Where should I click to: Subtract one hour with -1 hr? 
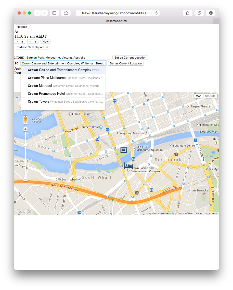point(20,42)
